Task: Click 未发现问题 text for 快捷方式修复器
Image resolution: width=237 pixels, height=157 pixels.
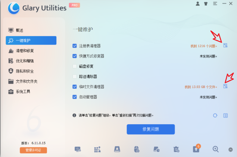Action: coord(208,56)
